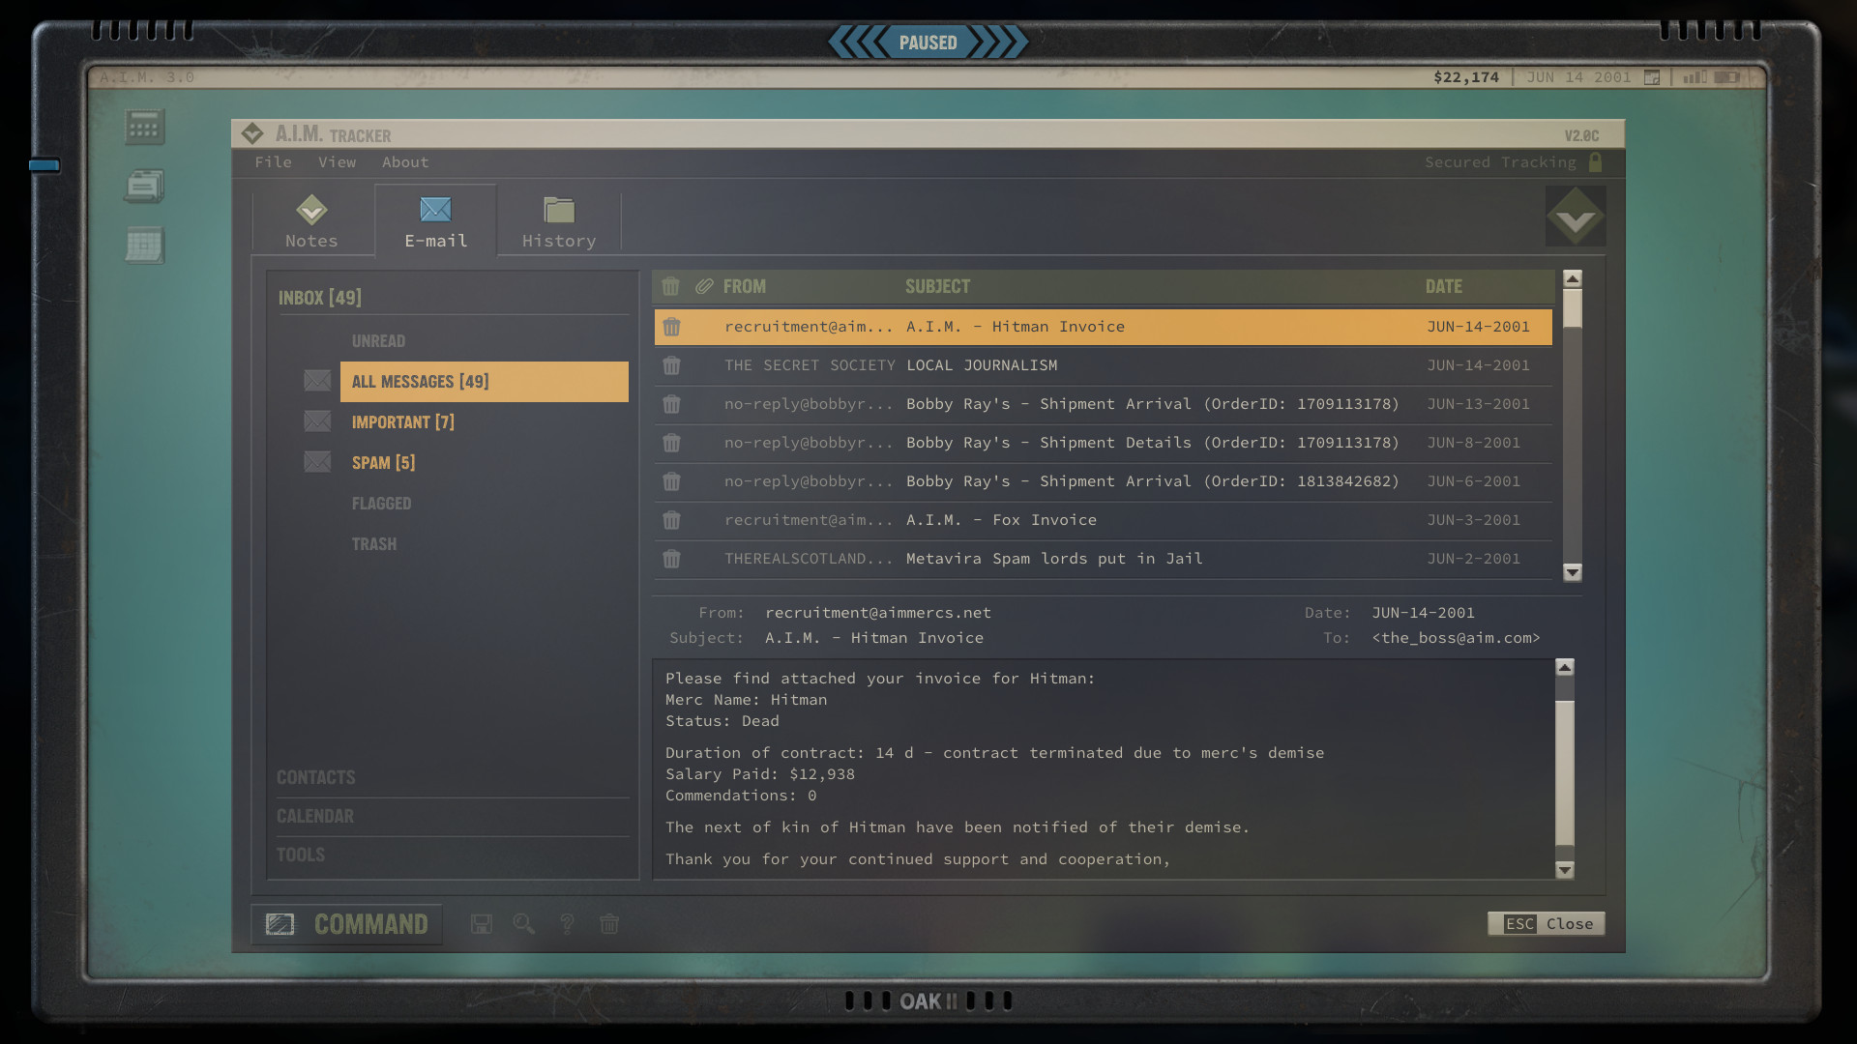Click the ESC Close button
Screen dimensions: 1857x1044
click(1546, 924)
